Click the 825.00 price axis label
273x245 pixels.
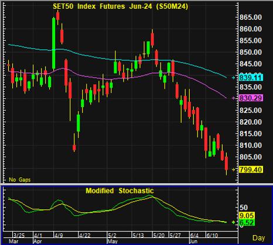251,111
